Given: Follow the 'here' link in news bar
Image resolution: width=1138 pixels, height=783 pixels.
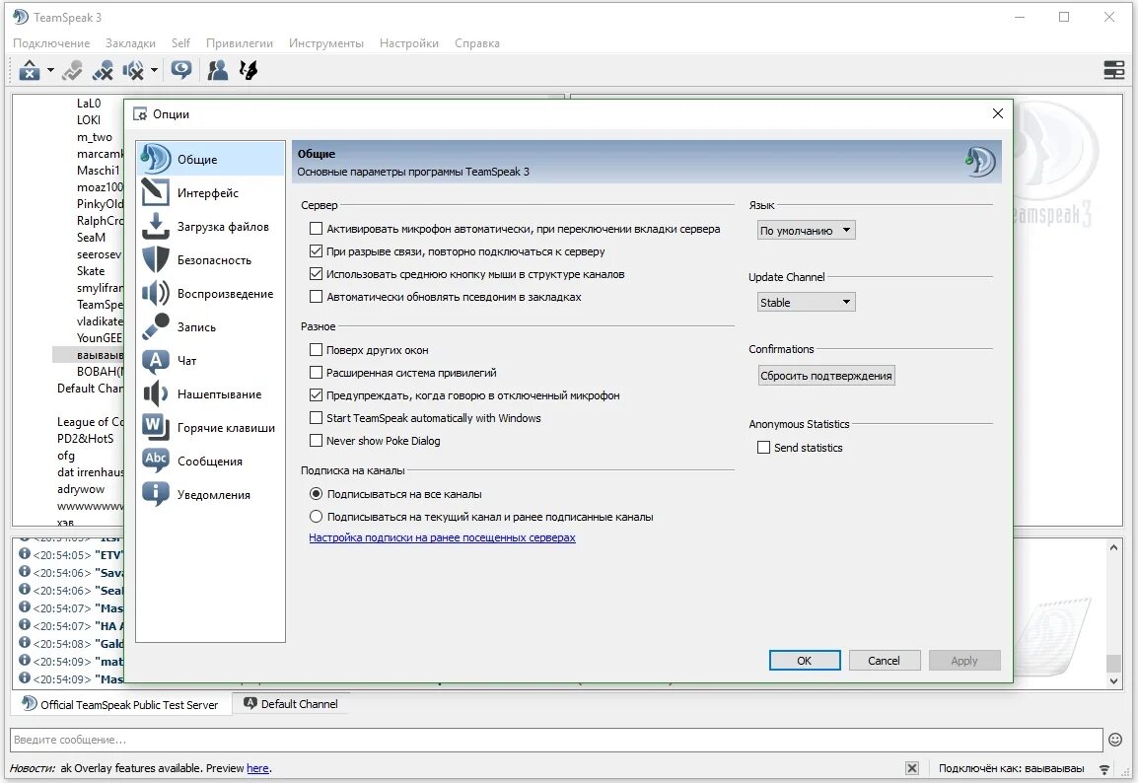Looking at the screenshot, I should pyautogui.click(x=257, y=768).
